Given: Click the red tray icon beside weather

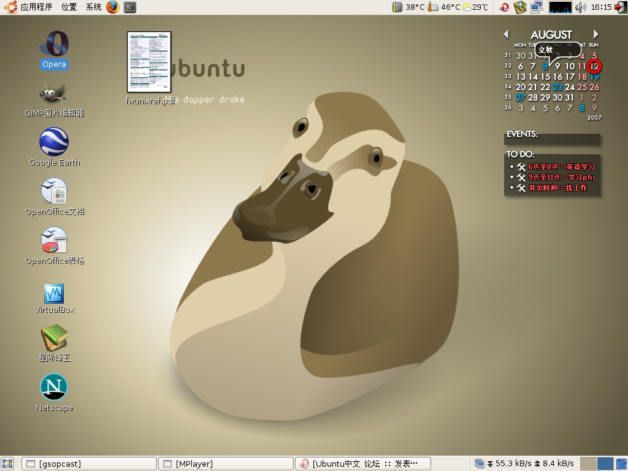Looking at the screenshot, I should pos(505,7).
